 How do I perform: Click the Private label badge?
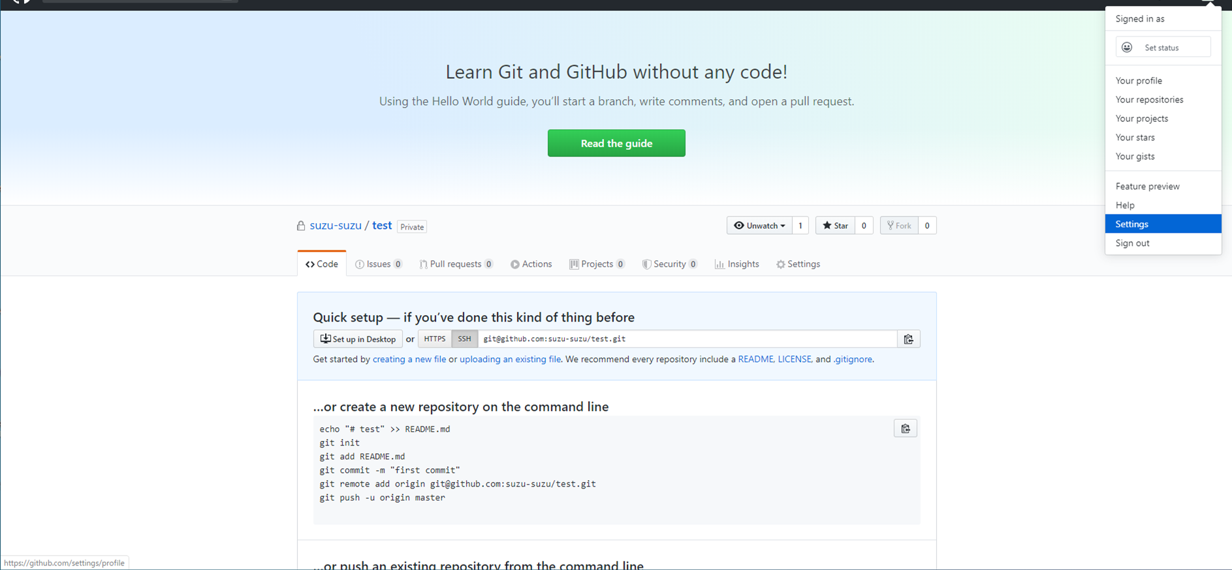(412, 227)
